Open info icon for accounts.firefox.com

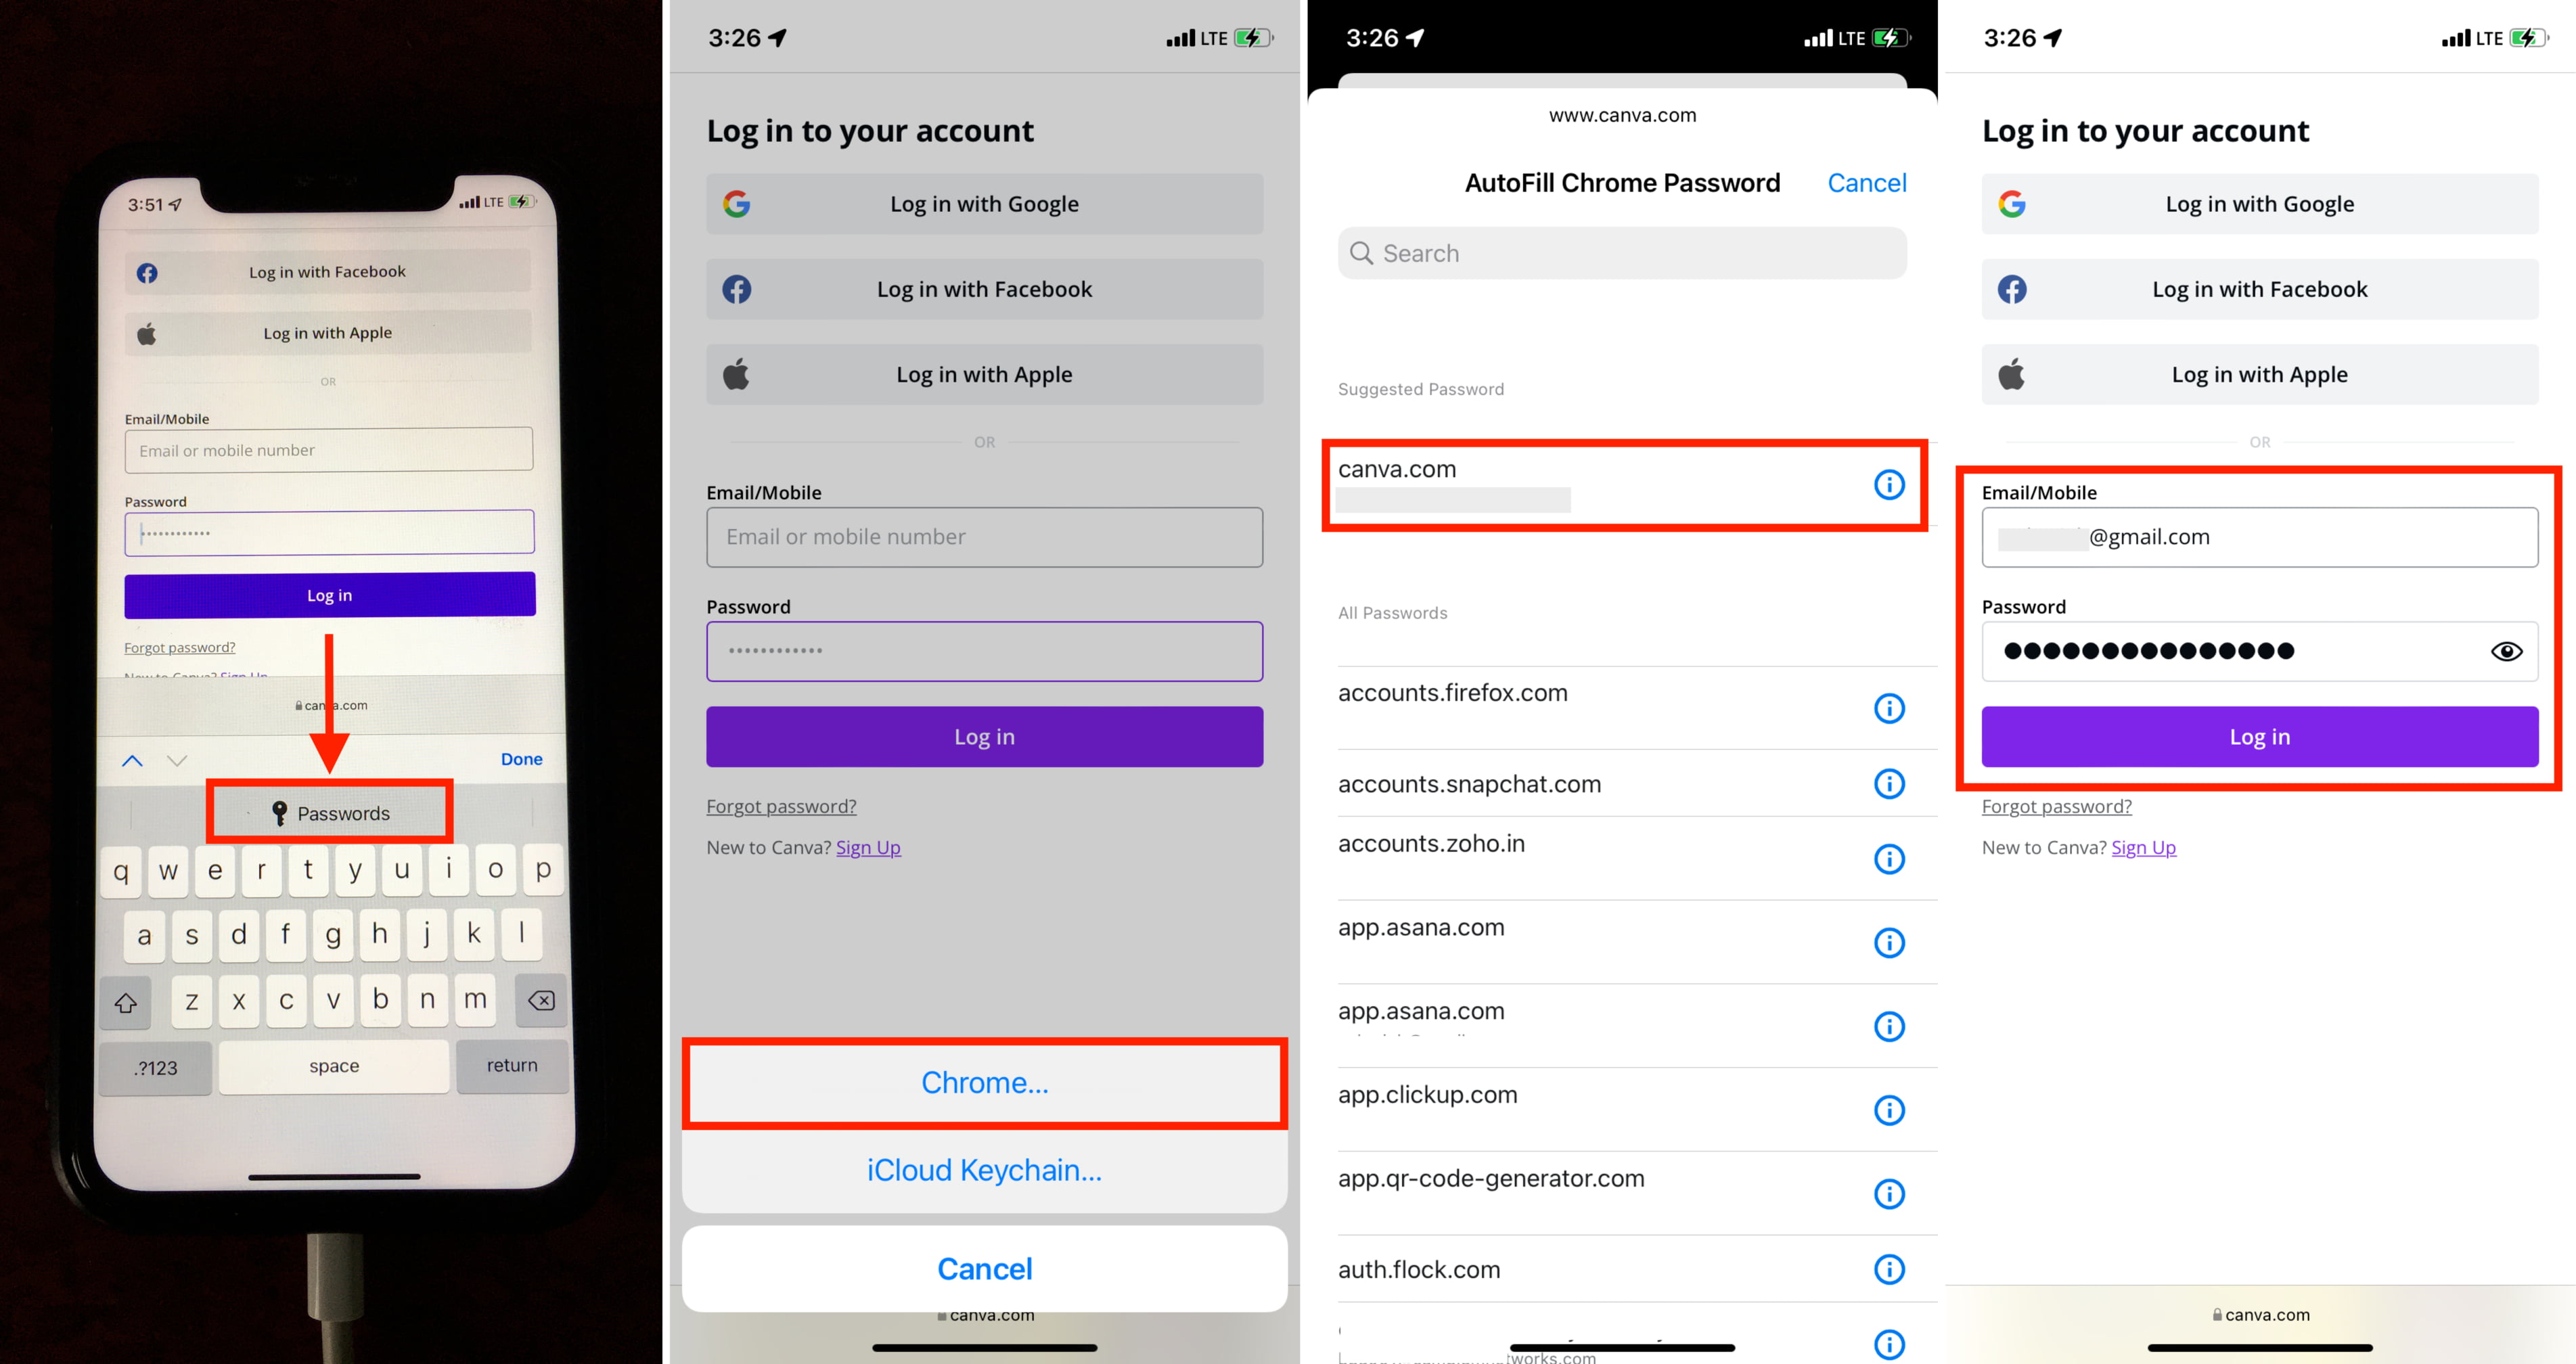(1888, 709)
